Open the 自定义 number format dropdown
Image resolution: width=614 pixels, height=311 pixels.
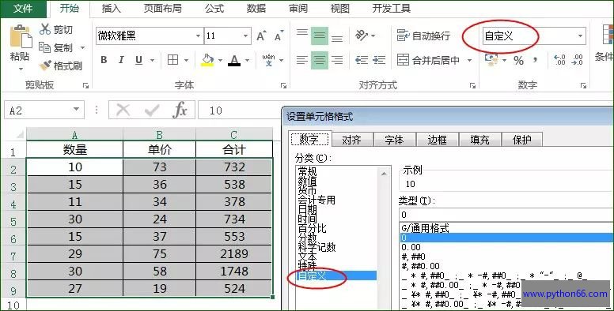pos(580,36)
